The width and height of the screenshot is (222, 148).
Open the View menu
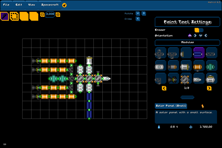32,5
